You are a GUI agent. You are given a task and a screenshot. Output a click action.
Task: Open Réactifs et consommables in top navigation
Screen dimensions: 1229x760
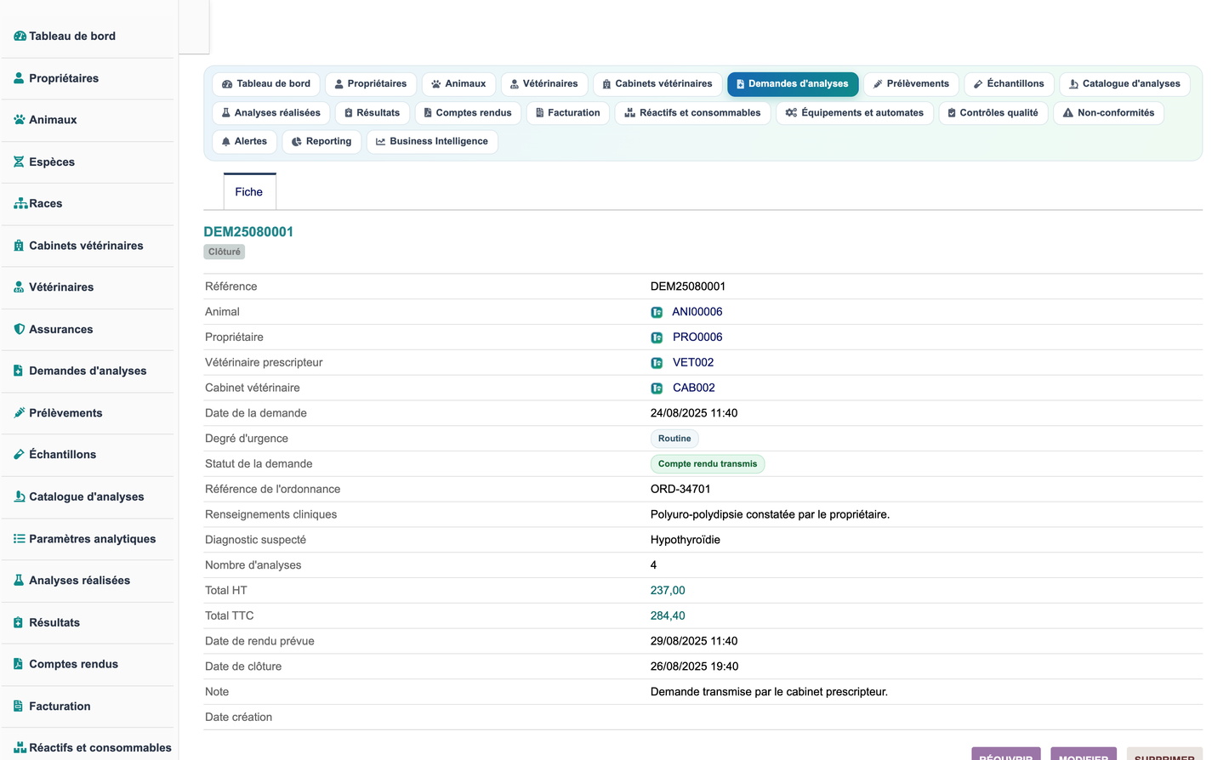[692, 113]
